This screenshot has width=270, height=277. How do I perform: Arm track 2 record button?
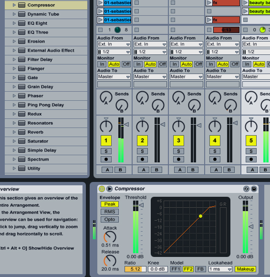(x=142, y=160)
